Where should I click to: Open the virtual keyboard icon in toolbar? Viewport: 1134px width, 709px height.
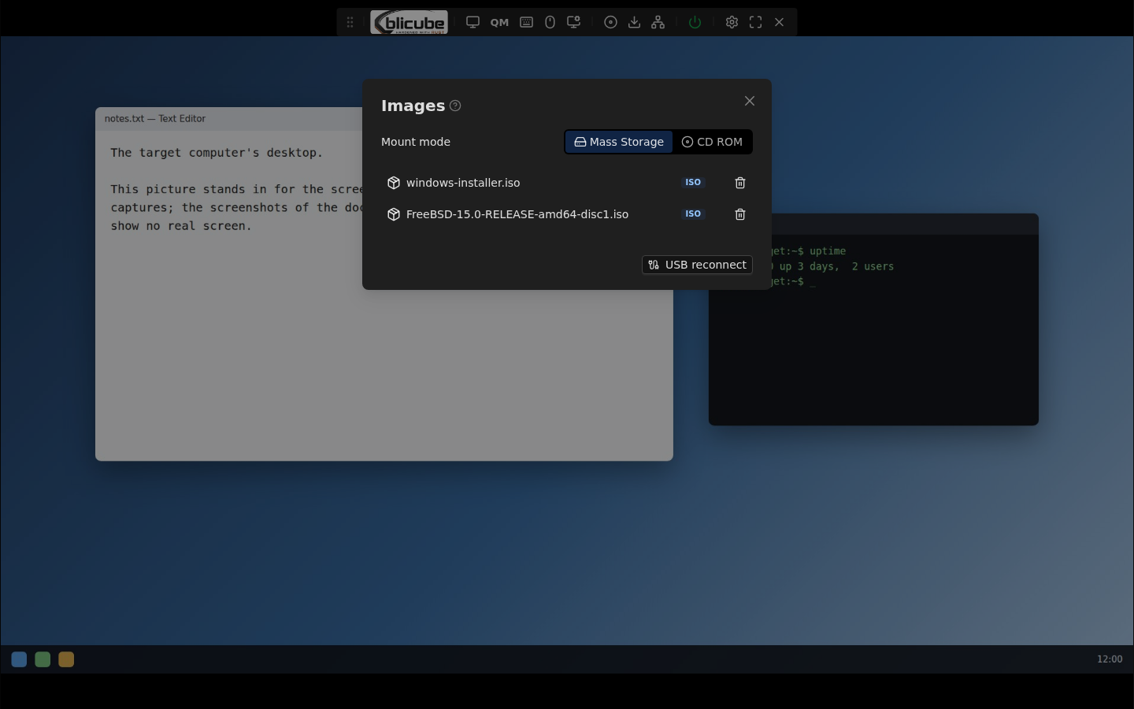point(527,22)
